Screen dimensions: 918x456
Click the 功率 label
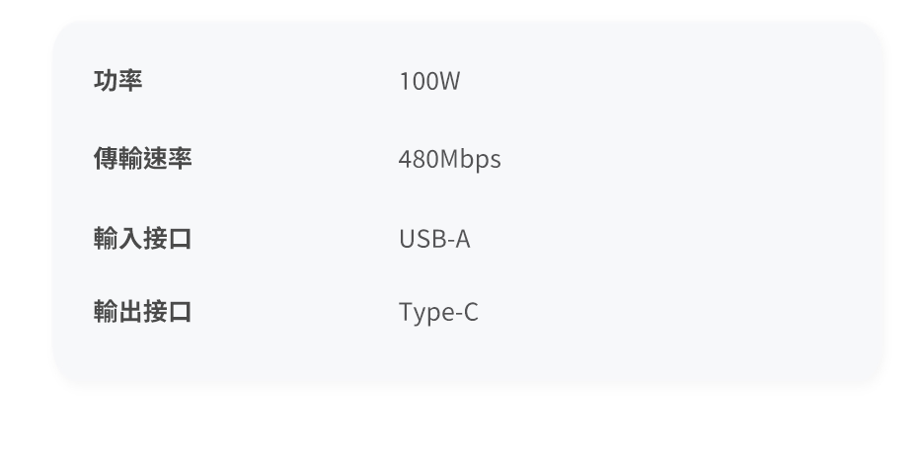click(118, 81)
